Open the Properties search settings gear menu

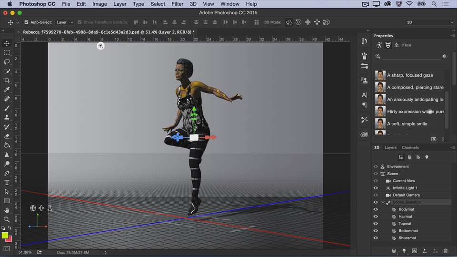pyautogui.click(x=444, y=56)
